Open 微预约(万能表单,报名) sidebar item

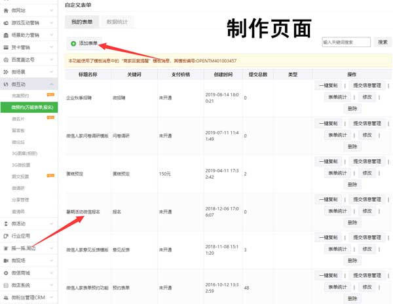point(29,107)
